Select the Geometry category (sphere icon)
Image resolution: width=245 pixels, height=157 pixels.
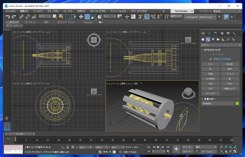pos(203,40)
